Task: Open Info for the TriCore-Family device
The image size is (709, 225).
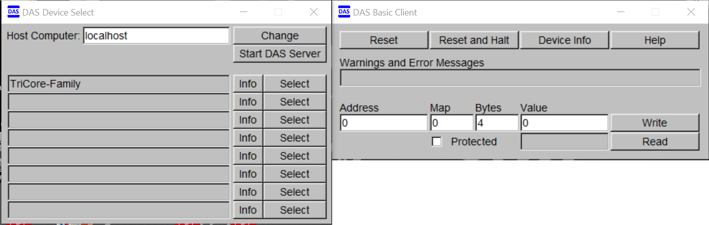Action: coord(248,84)
